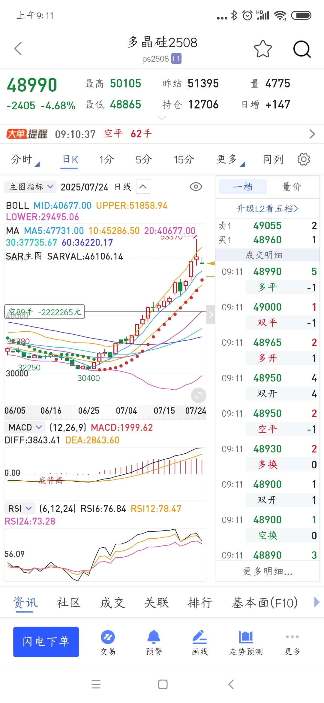Tap last price 48990
The image size is (324, 703).
[x=32, y=85]
